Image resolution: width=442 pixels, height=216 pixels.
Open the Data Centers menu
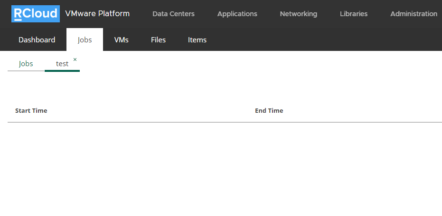[x=173, y=14]
